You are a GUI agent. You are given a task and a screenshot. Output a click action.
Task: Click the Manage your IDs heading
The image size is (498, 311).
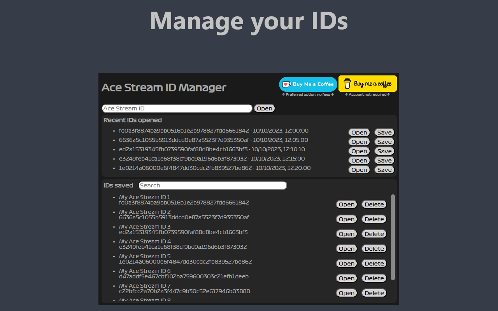pyautogui.click(x=249, y=21)
